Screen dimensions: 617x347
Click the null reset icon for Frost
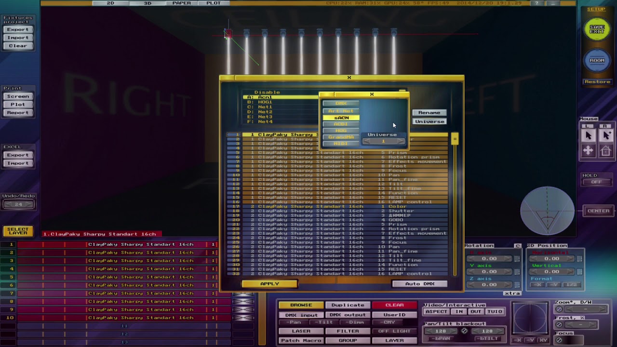[559, 325]
